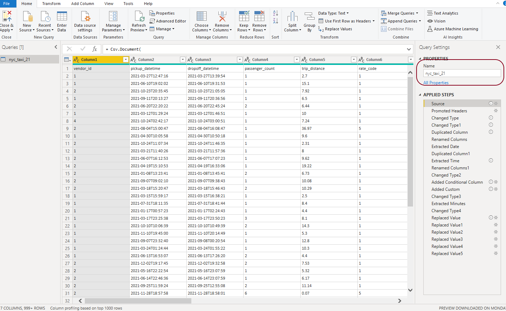Cancel formula edit with X icon

tap(69, 49)
